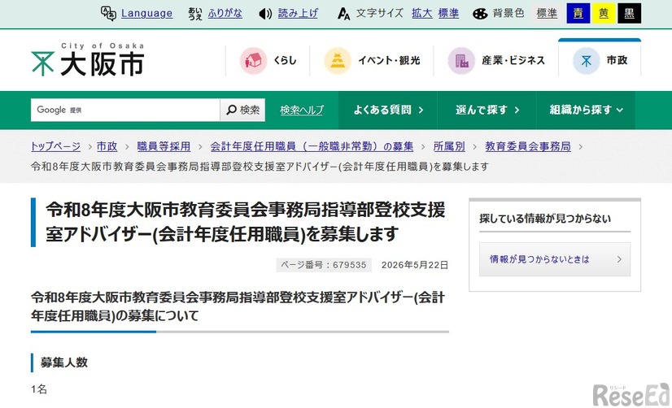Open 会計年度任用職員（一般職非常勤）の募集 breadcrumb
The width and height of the screenshot is (672, 408).
pos(312,146)
